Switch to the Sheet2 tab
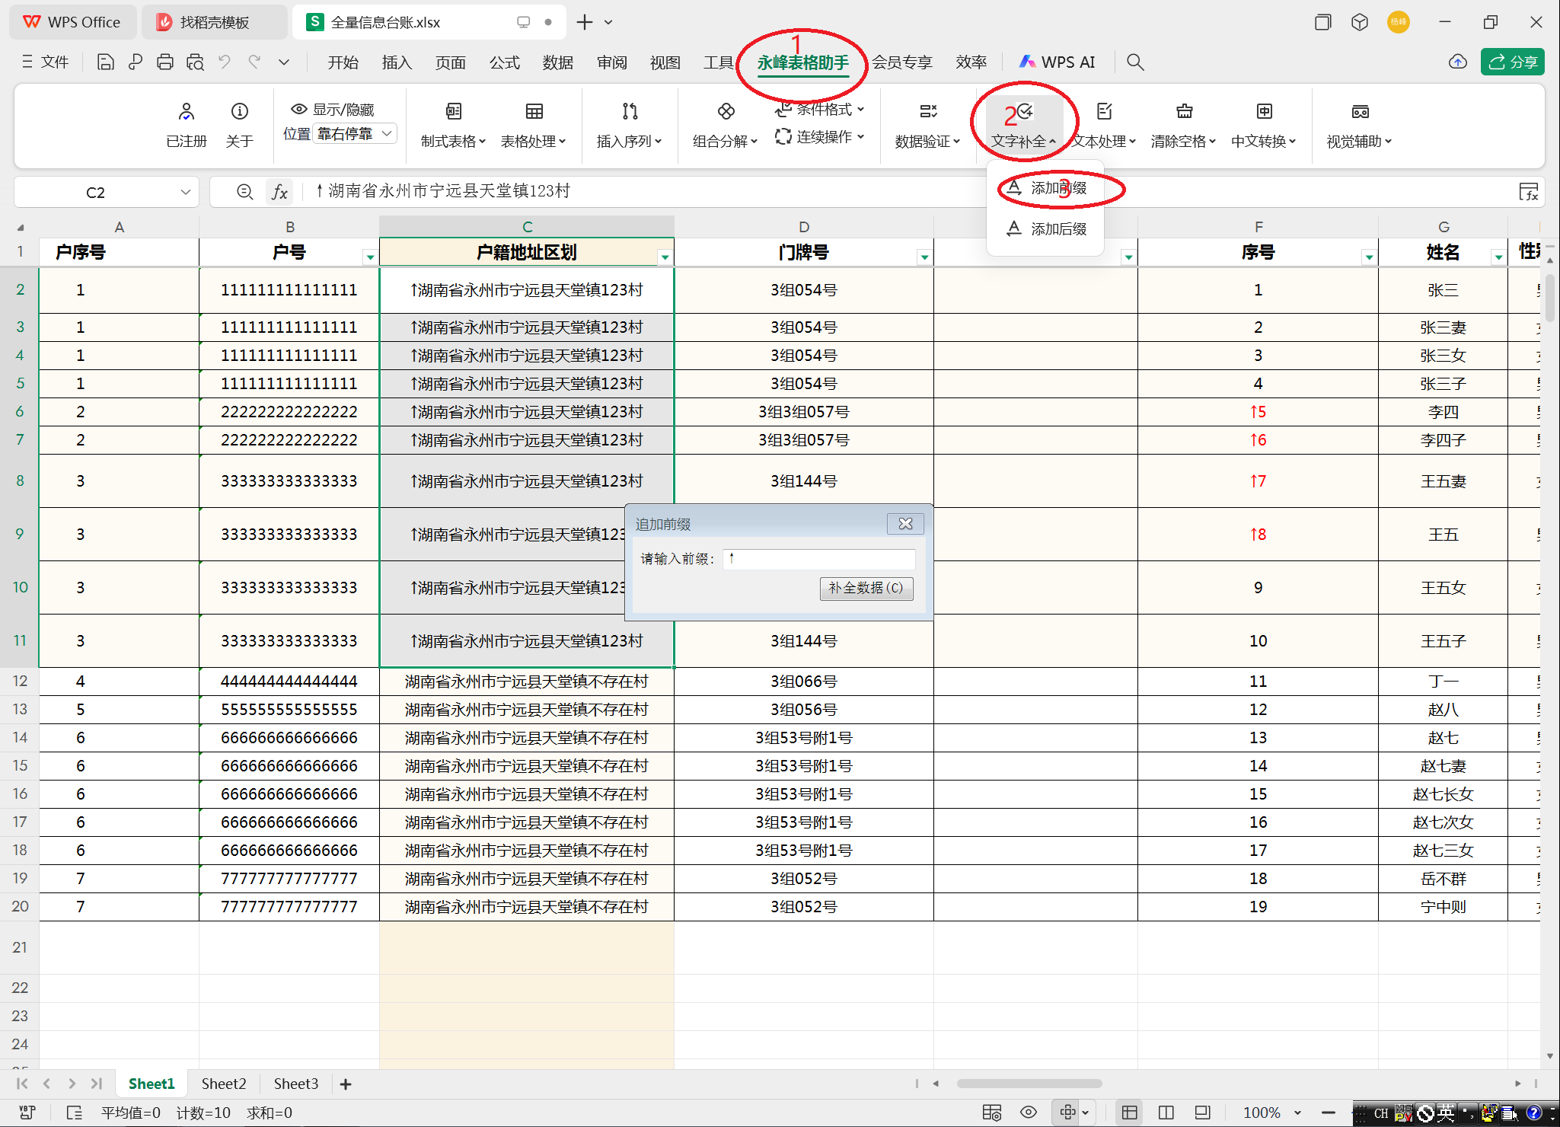This screenshot has height=1127, width=1560. pyautogui.click(x=224, y=1084)
